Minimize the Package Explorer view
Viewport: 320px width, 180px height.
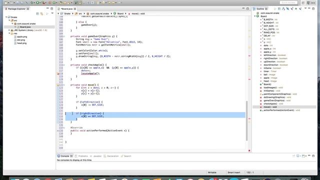[x=47, y=8]
